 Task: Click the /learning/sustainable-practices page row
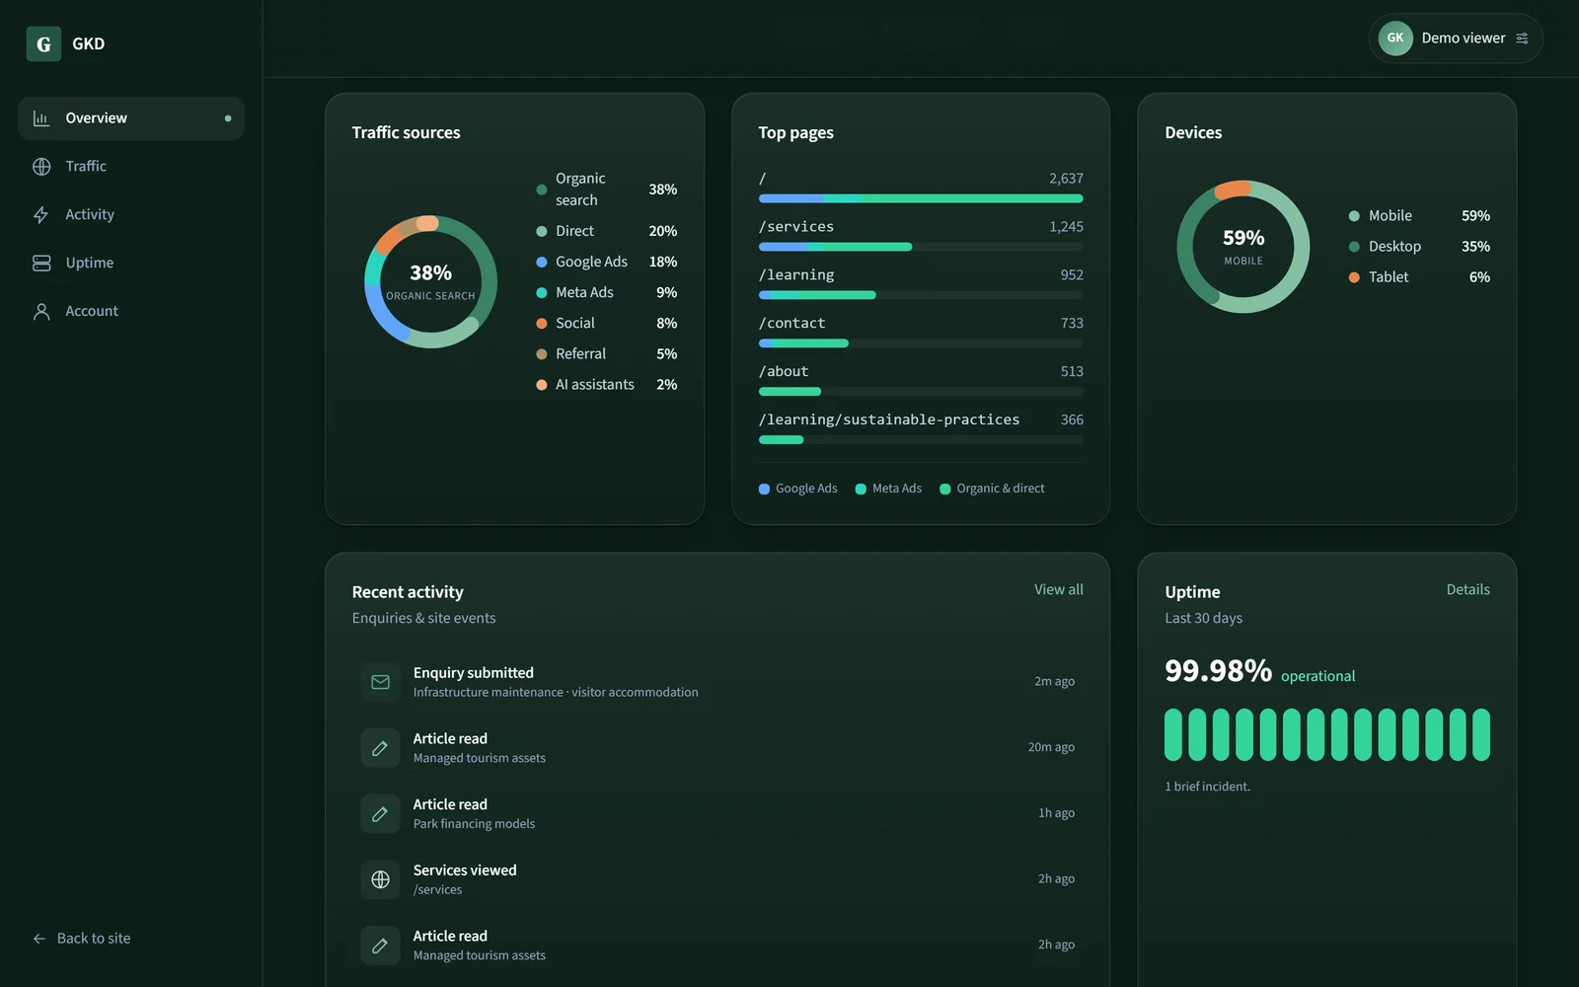[921, 428]
